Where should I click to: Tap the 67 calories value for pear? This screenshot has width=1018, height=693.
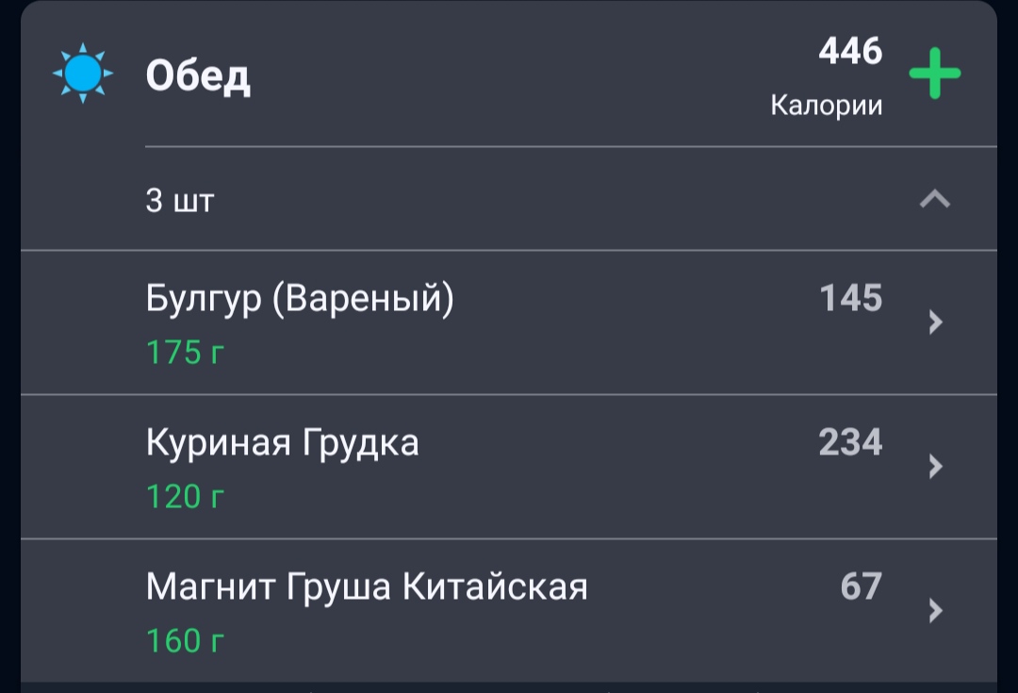(862, 586)
